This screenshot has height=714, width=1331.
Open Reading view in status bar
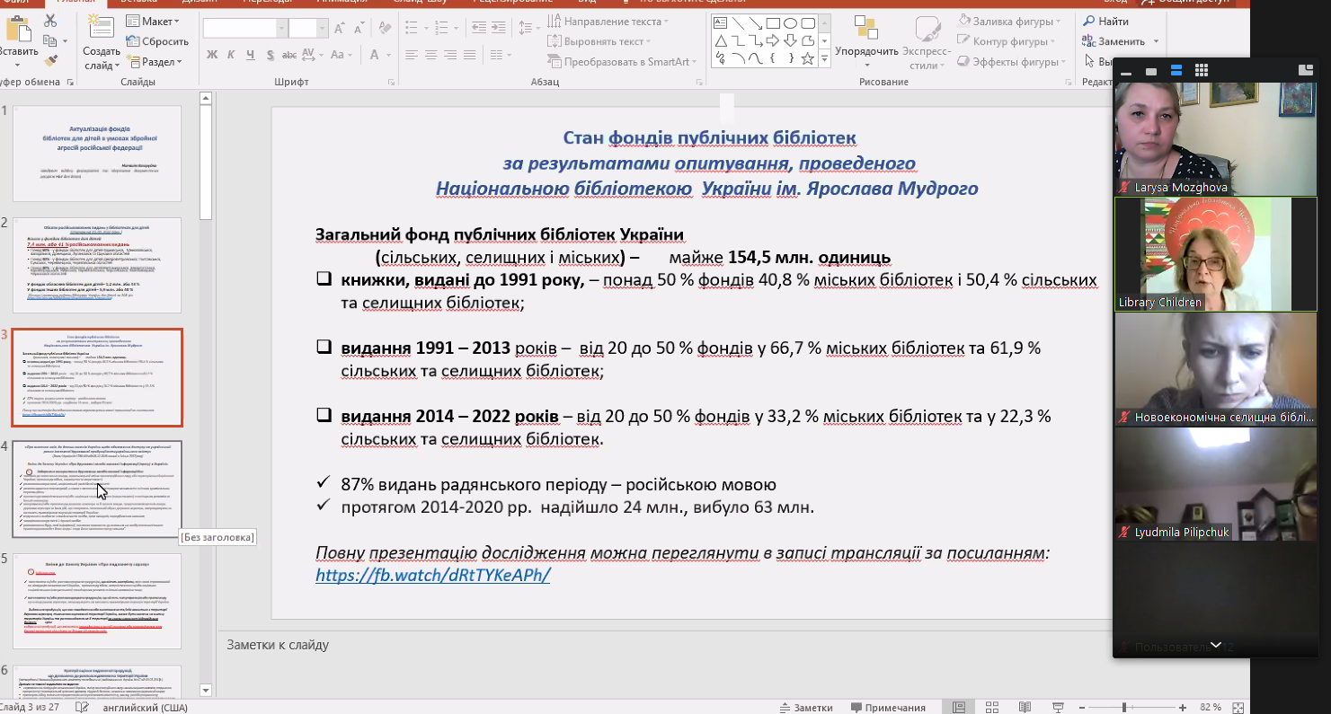[1025, 708]
